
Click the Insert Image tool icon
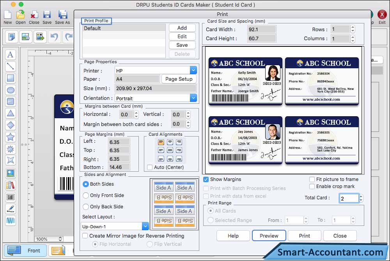tap(11, 173)
